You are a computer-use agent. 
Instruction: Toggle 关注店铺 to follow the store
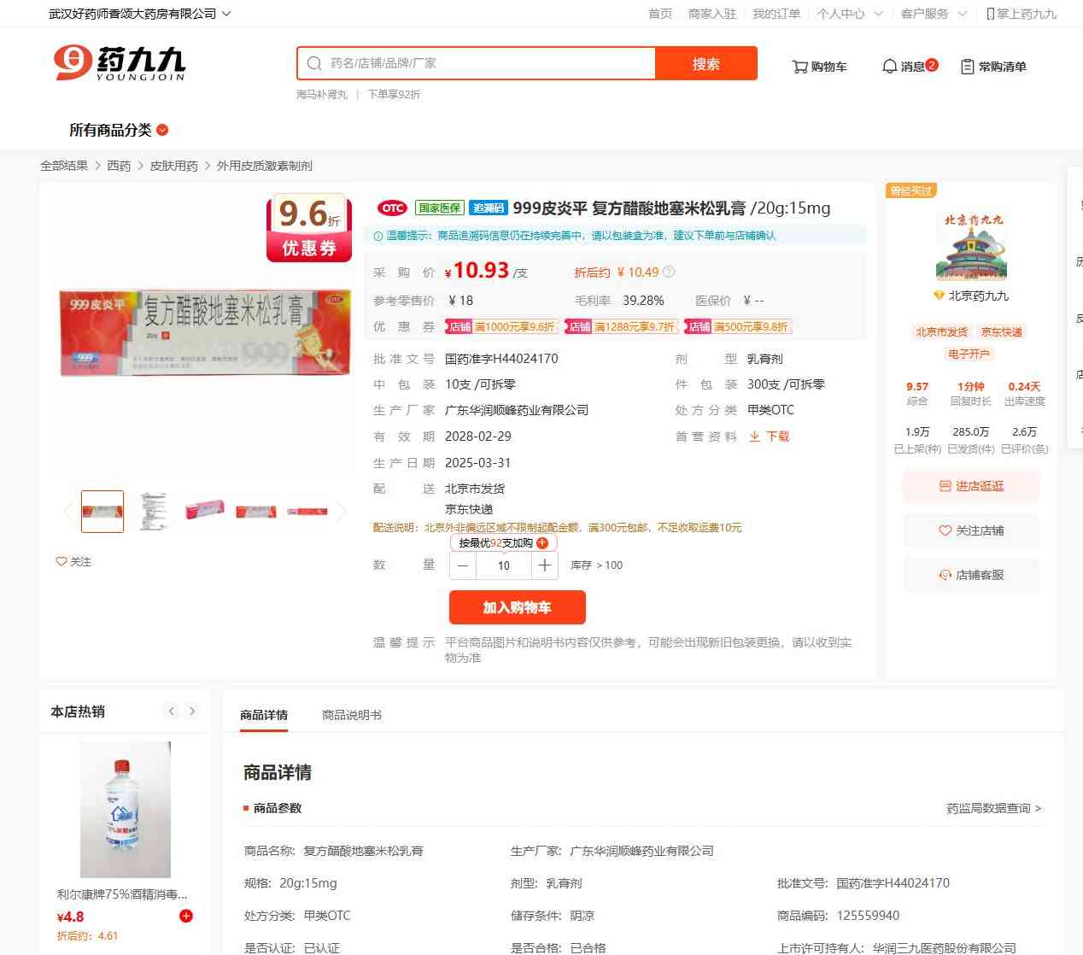971,530
